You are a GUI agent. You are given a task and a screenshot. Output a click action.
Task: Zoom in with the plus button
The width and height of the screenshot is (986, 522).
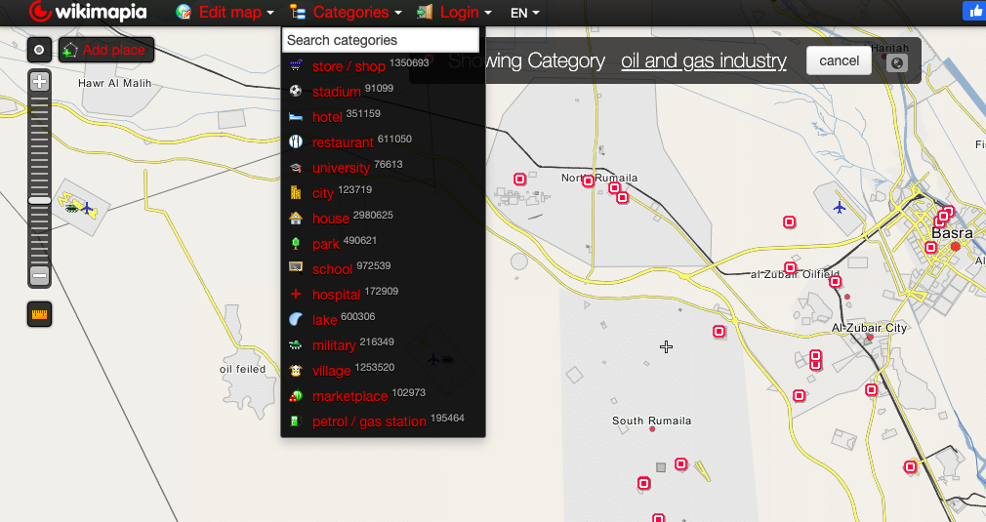click(39, 81)
